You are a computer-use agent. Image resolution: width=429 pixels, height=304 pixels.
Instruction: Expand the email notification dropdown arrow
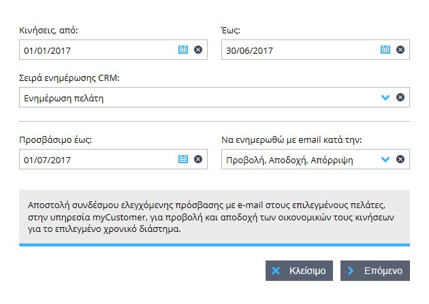(x=385, y=160)
